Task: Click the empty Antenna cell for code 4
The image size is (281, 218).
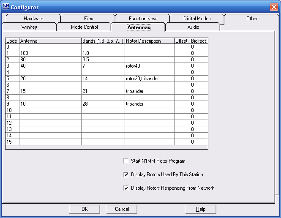Action: click(x=50, y=72)
